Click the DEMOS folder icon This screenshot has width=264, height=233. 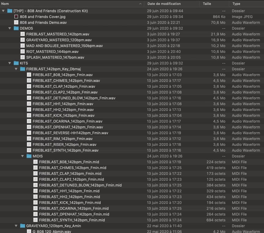pyautogui.click(x=16, y=28)
